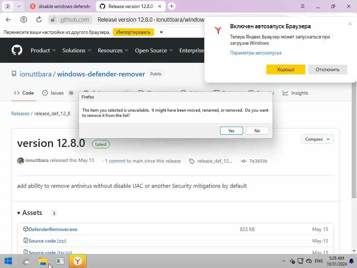Click the Yandex home icon in toolbar
Viewport: 357px width, 268px height.
click(24, 20)
